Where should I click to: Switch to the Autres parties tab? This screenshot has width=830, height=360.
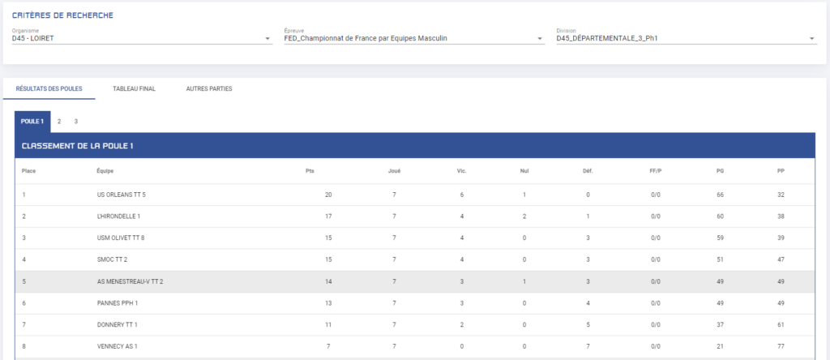[x=209, y=89]
